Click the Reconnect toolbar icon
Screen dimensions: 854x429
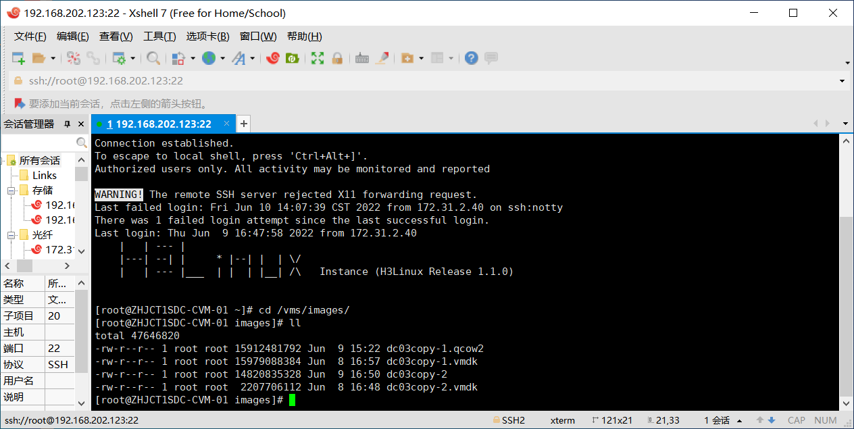(93, 58)
